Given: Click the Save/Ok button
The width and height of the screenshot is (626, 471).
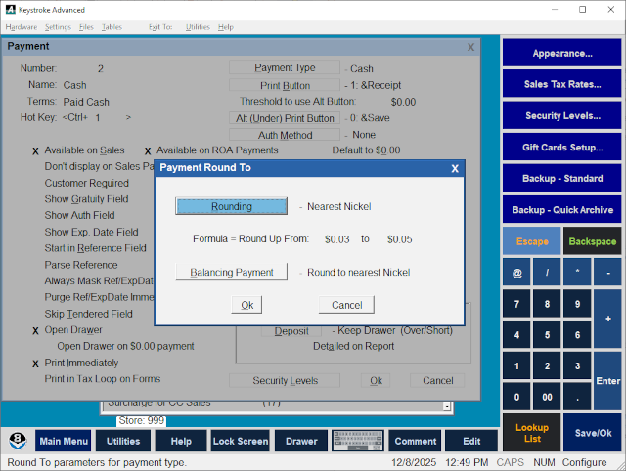Looking at the screenshot, I should (592, 433).
